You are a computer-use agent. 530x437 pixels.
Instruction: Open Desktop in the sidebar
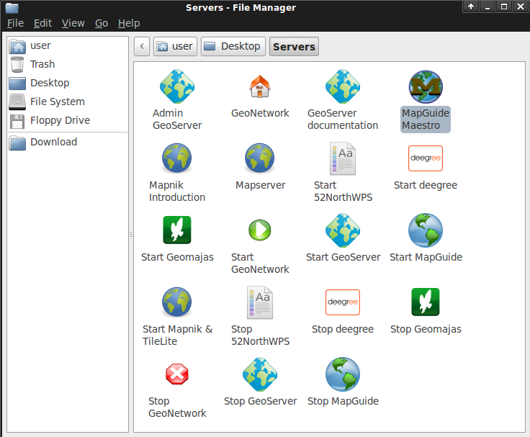tap(68, 83)
